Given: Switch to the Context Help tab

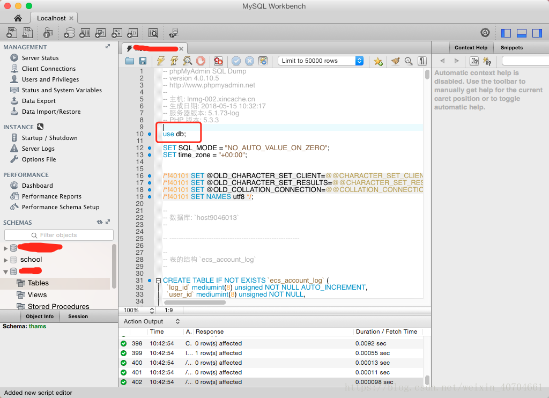Looking at the screenshot, I should click(471, 48).
